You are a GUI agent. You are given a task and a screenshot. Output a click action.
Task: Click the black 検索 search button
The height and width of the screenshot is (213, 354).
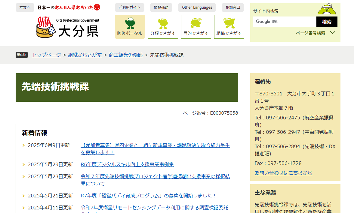[x=327, y=22]
